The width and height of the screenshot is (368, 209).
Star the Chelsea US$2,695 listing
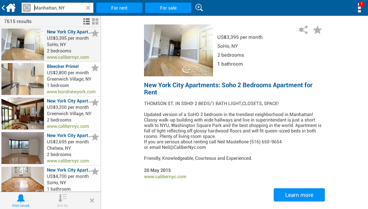click(x=95, y=137)
